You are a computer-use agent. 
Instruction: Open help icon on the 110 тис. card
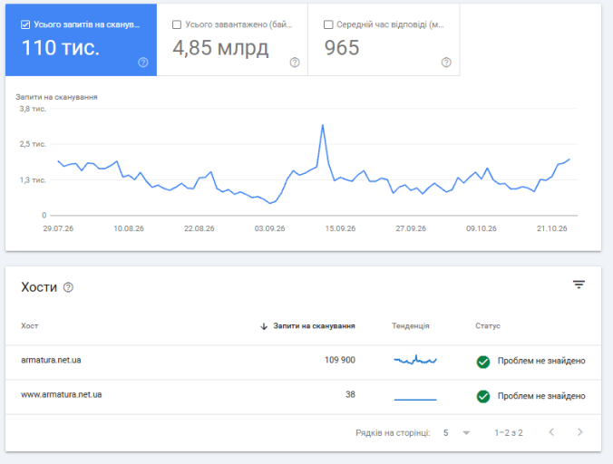pyautogui.click(x=143, y=63)
